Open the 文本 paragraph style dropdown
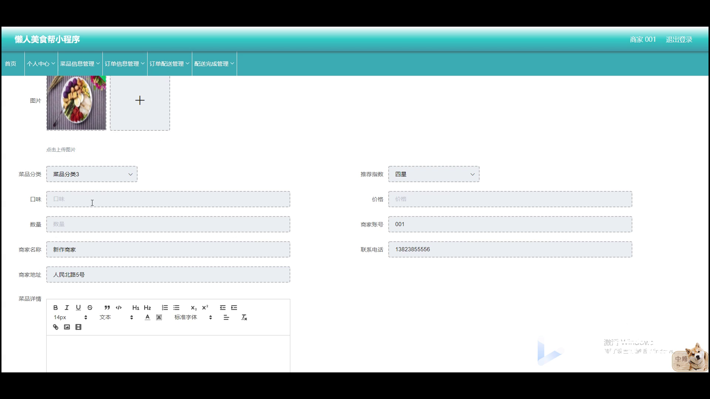Viewport: 710px width, 399px height. 116,317
